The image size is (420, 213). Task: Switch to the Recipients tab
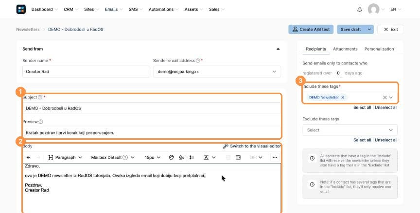pyautogui.click(x=316, y=49)
